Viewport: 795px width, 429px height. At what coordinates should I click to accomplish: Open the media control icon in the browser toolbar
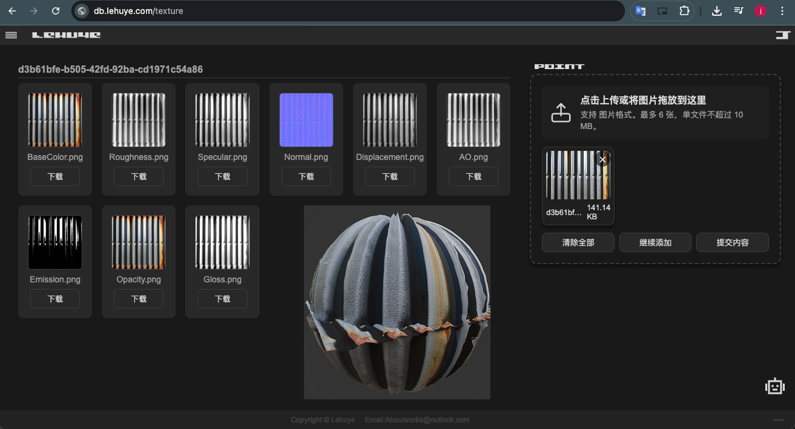739,11
